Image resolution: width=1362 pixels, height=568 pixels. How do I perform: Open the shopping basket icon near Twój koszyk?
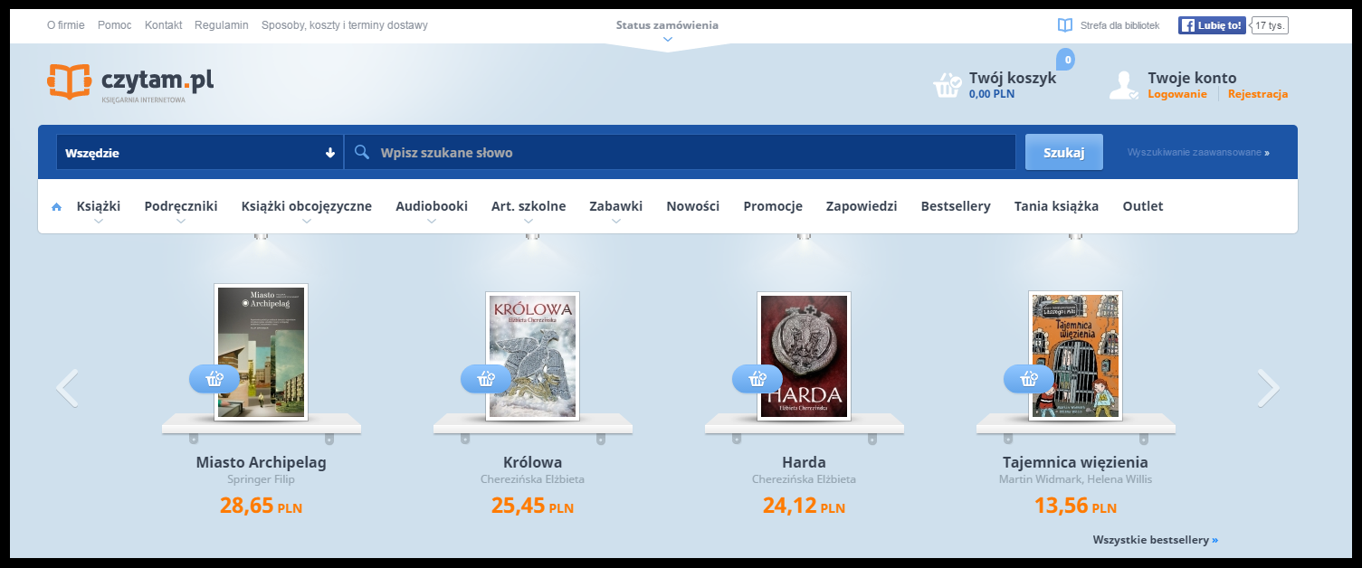point(948,85)
